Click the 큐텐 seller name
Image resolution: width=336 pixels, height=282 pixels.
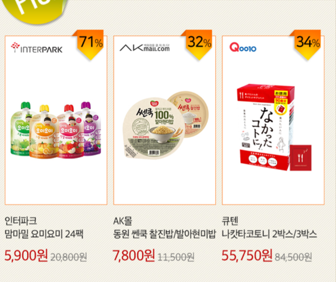(230, 221)
